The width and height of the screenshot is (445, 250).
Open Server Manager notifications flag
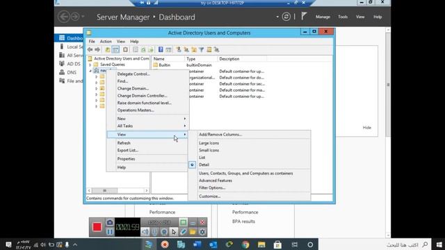(x=304, y=16)
